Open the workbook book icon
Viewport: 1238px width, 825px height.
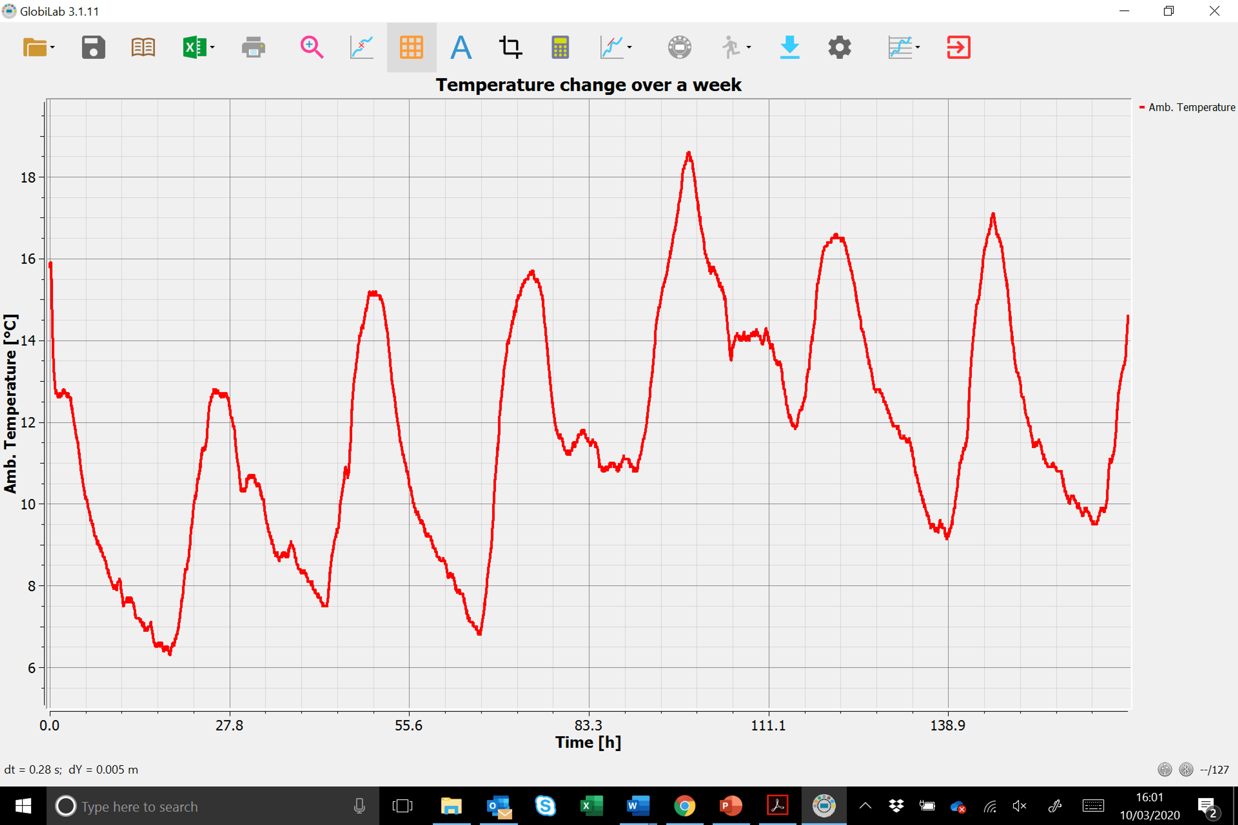143,47
